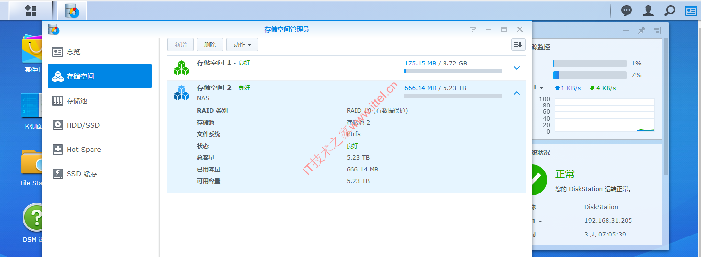This screenshot has width=701, height=257.
Task: Select SSD 缓存 in the sidebar
Action: pyautogui.click(x=100, y=174)
